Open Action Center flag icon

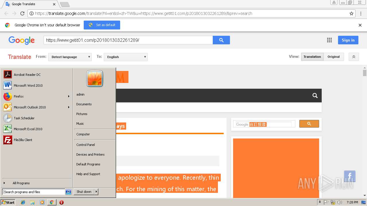coord(326,202)
